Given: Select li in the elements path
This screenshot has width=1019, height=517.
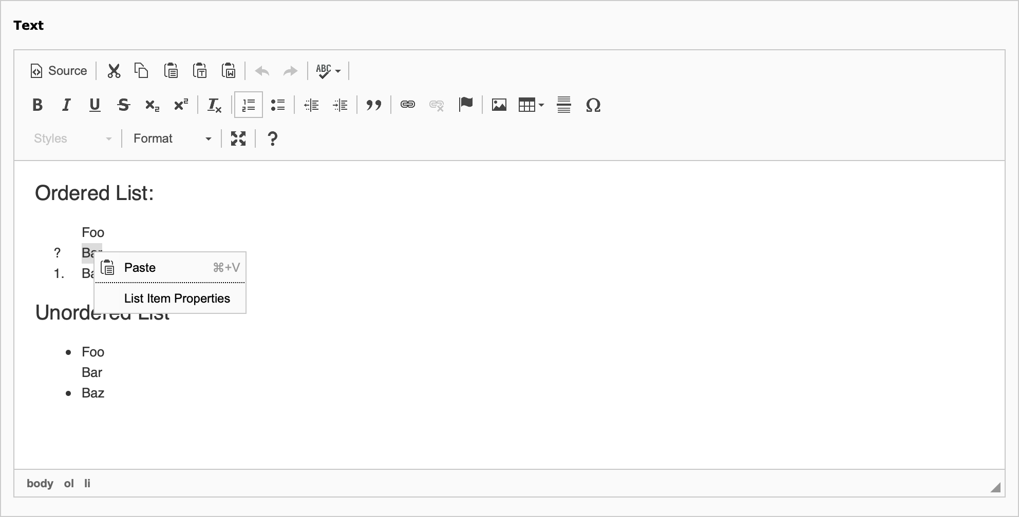Looking at the screenshot, I should (87, 484).
